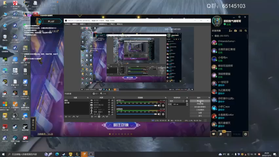Open the 文件(F) menu in OBS
Viewport: 279px width, 157px height.
68,24
